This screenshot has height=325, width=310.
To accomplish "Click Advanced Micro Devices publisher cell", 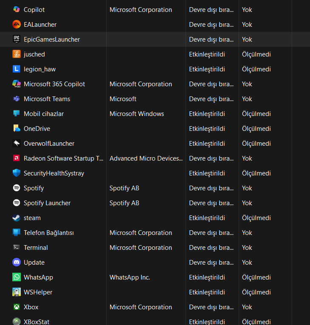I will coord(146,158).
